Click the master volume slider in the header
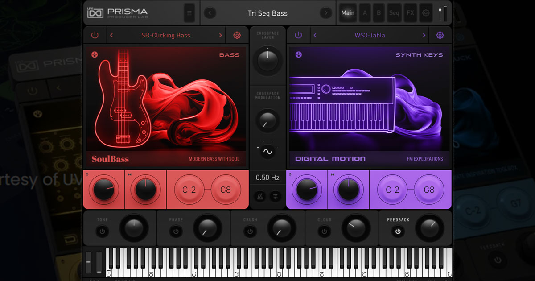This screenshot has width=535, height=281. (441, 13)
